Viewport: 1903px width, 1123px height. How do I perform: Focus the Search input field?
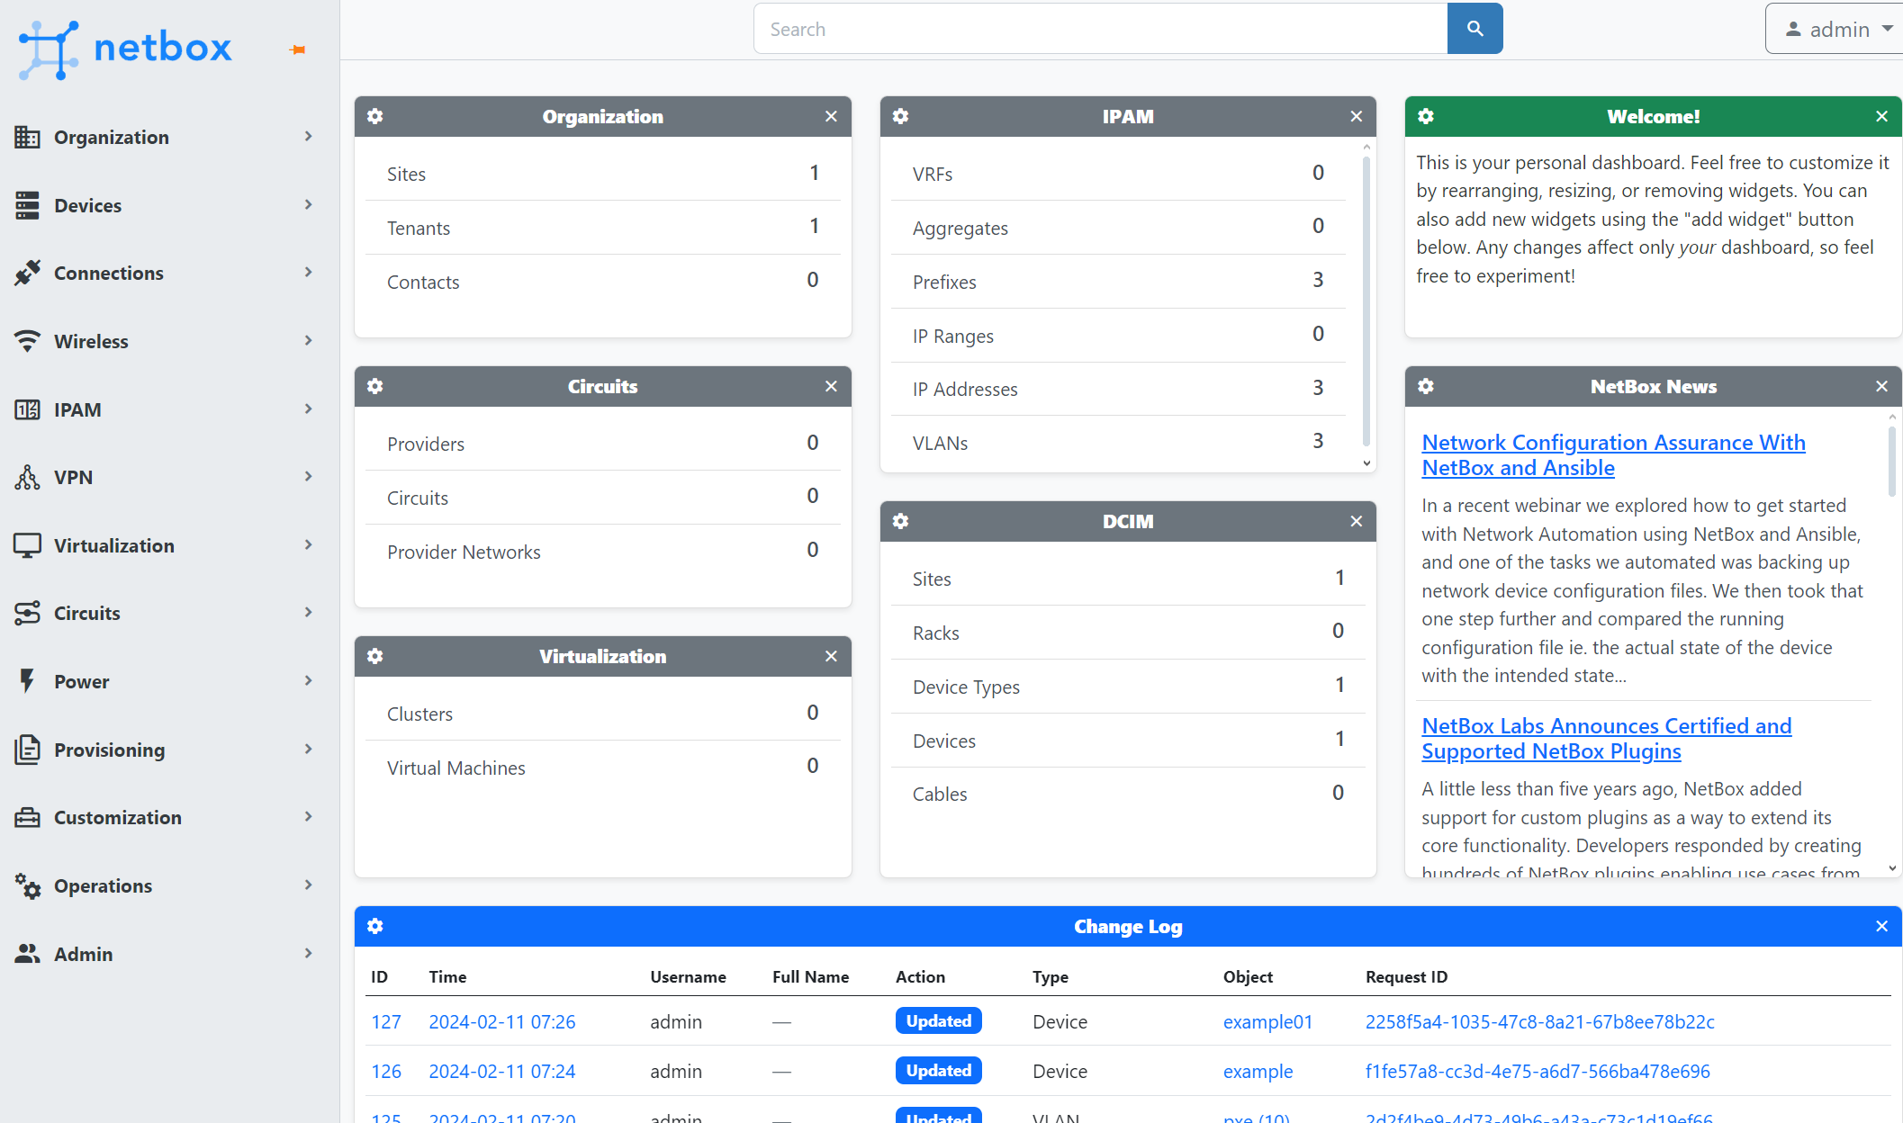pos(1100,29)
